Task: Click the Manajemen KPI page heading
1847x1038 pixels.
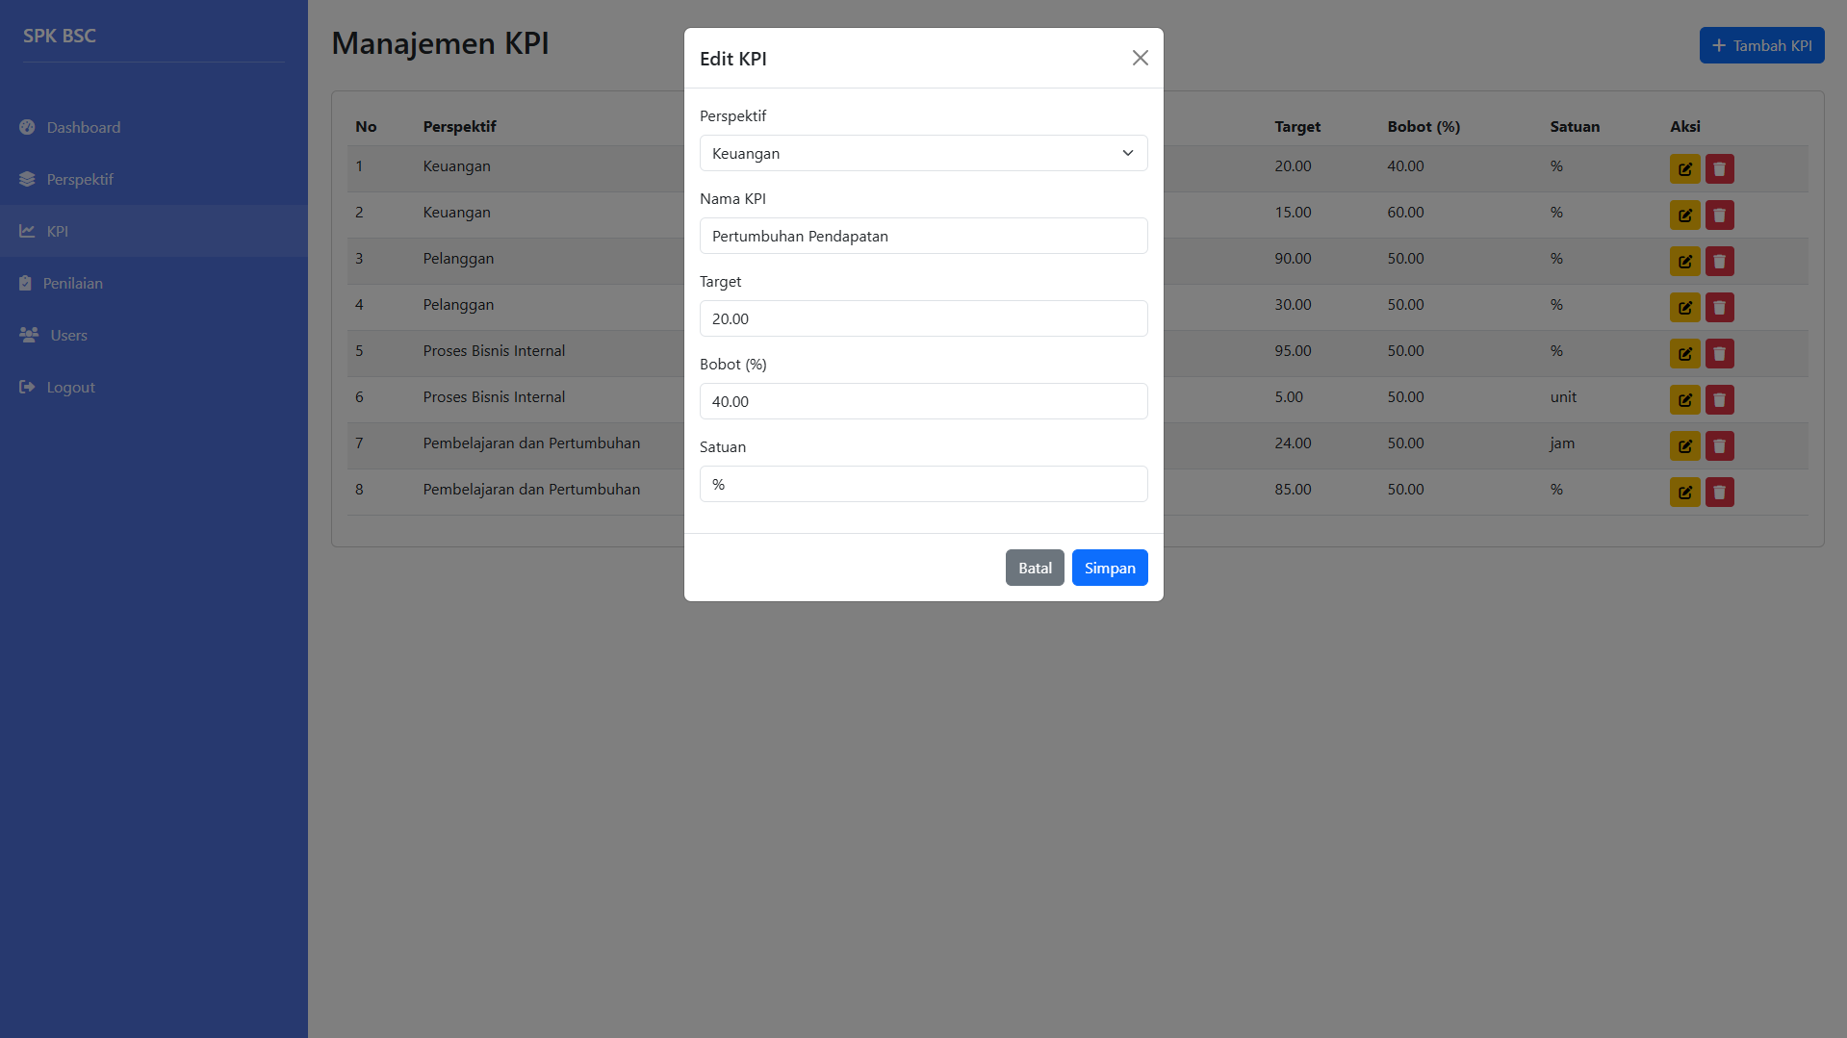Action: [440, 43]
